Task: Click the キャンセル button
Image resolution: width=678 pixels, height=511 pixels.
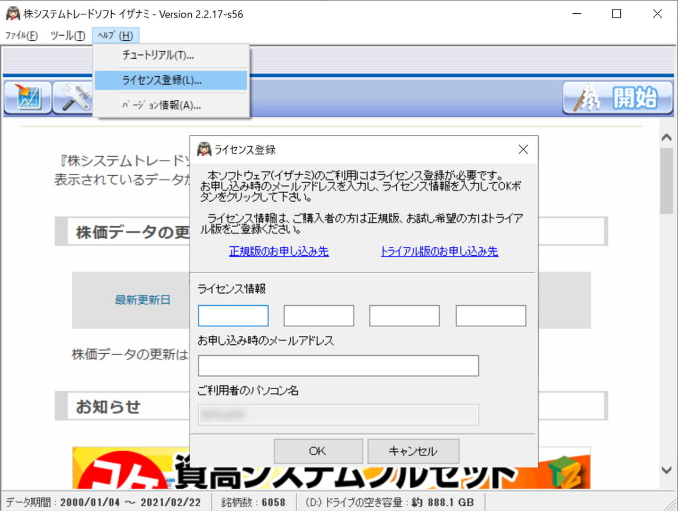Action: coord(413,451)
